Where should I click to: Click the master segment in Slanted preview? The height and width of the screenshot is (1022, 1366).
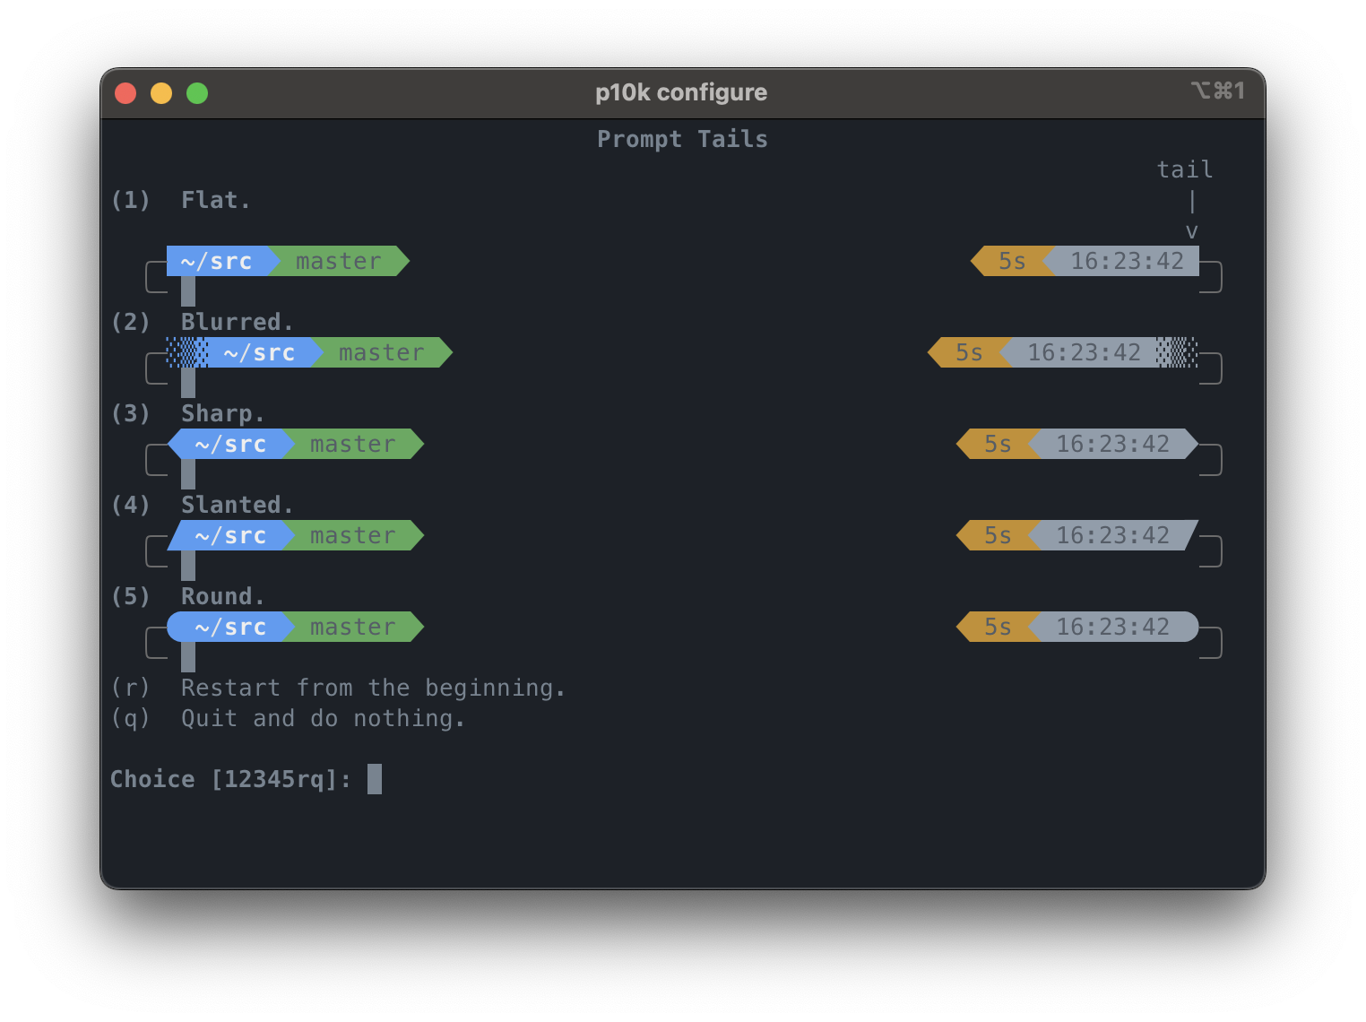(353, 535)
